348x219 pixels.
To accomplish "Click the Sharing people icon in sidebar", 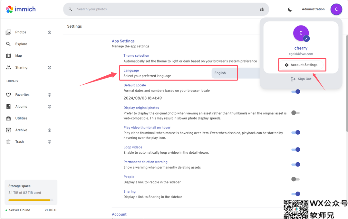I will pos(8,67).
